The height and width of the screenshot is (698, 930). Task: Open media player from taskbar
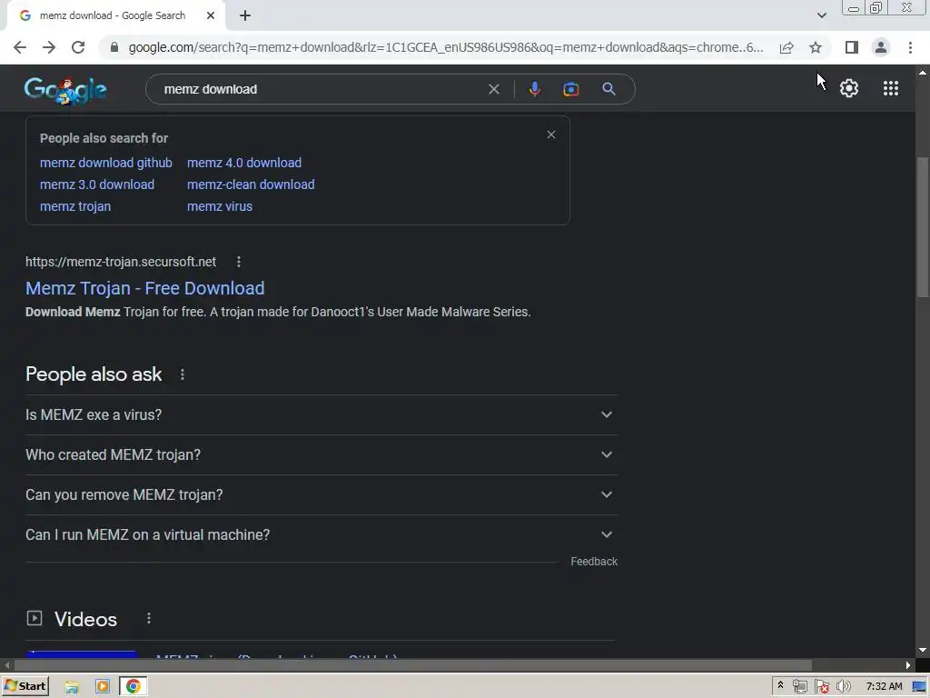point(103,687)
